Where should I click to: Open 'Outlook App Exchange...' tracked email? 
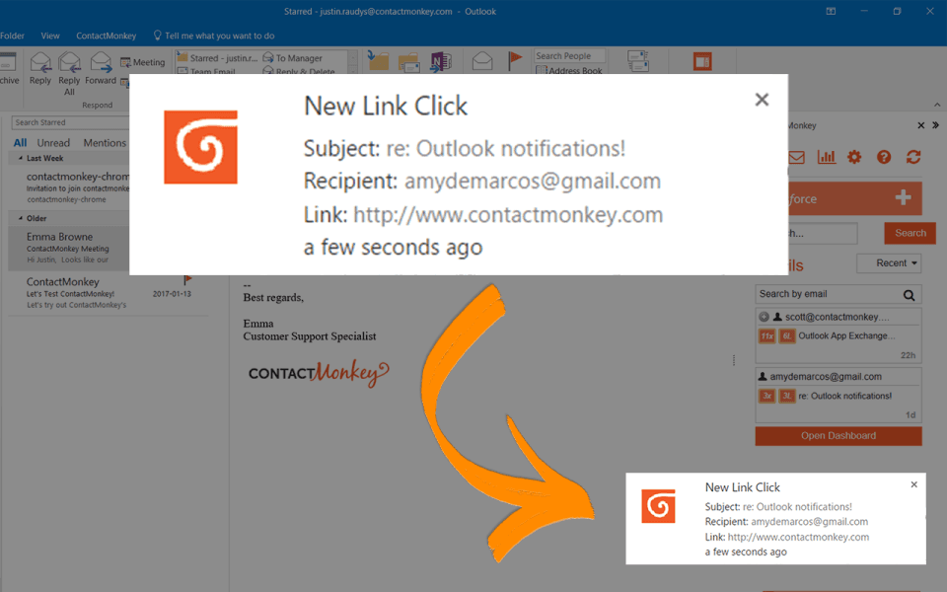(x=846, y=335)
